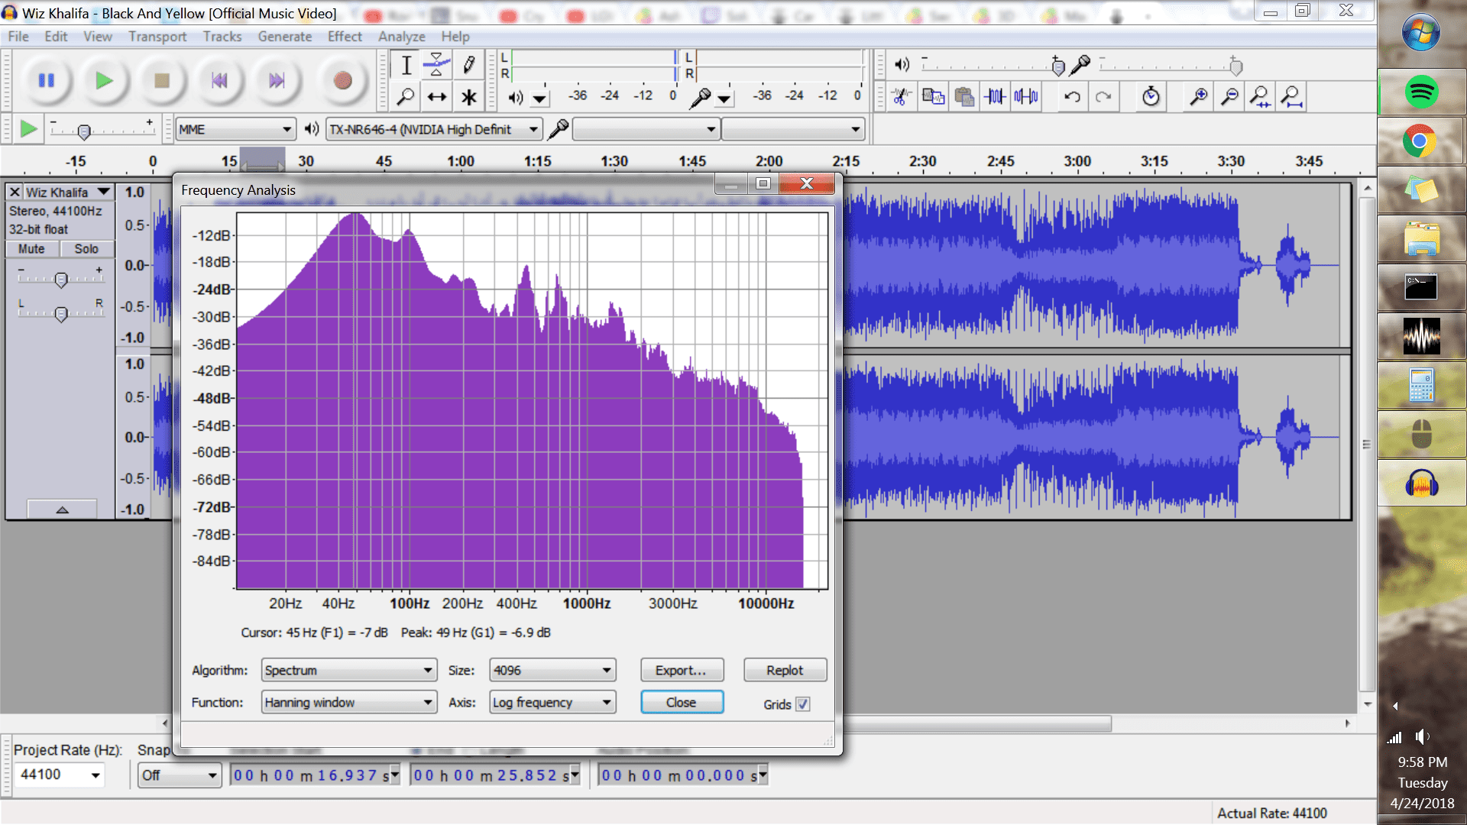Pause playback with the Pause button
1467x825 pixels.
pyautogui.click(x=47, y=80)
